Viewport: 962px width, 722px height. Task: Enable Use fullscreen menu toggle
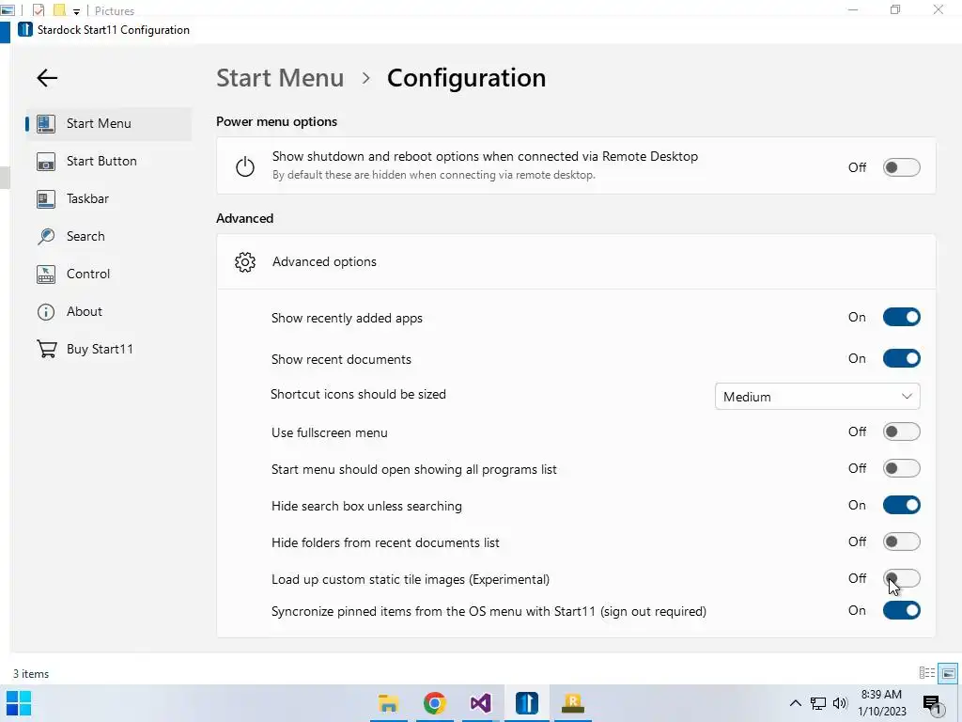901,432
